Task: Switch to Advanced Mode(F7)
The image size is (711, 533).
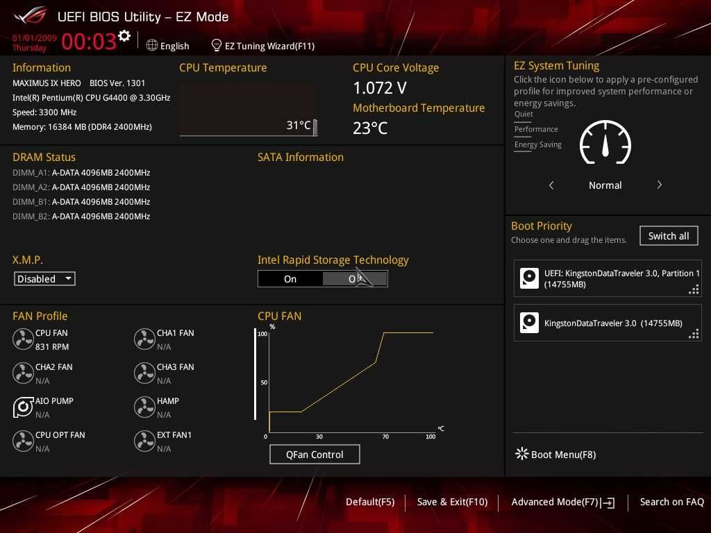Action: [x=555, y=502]
